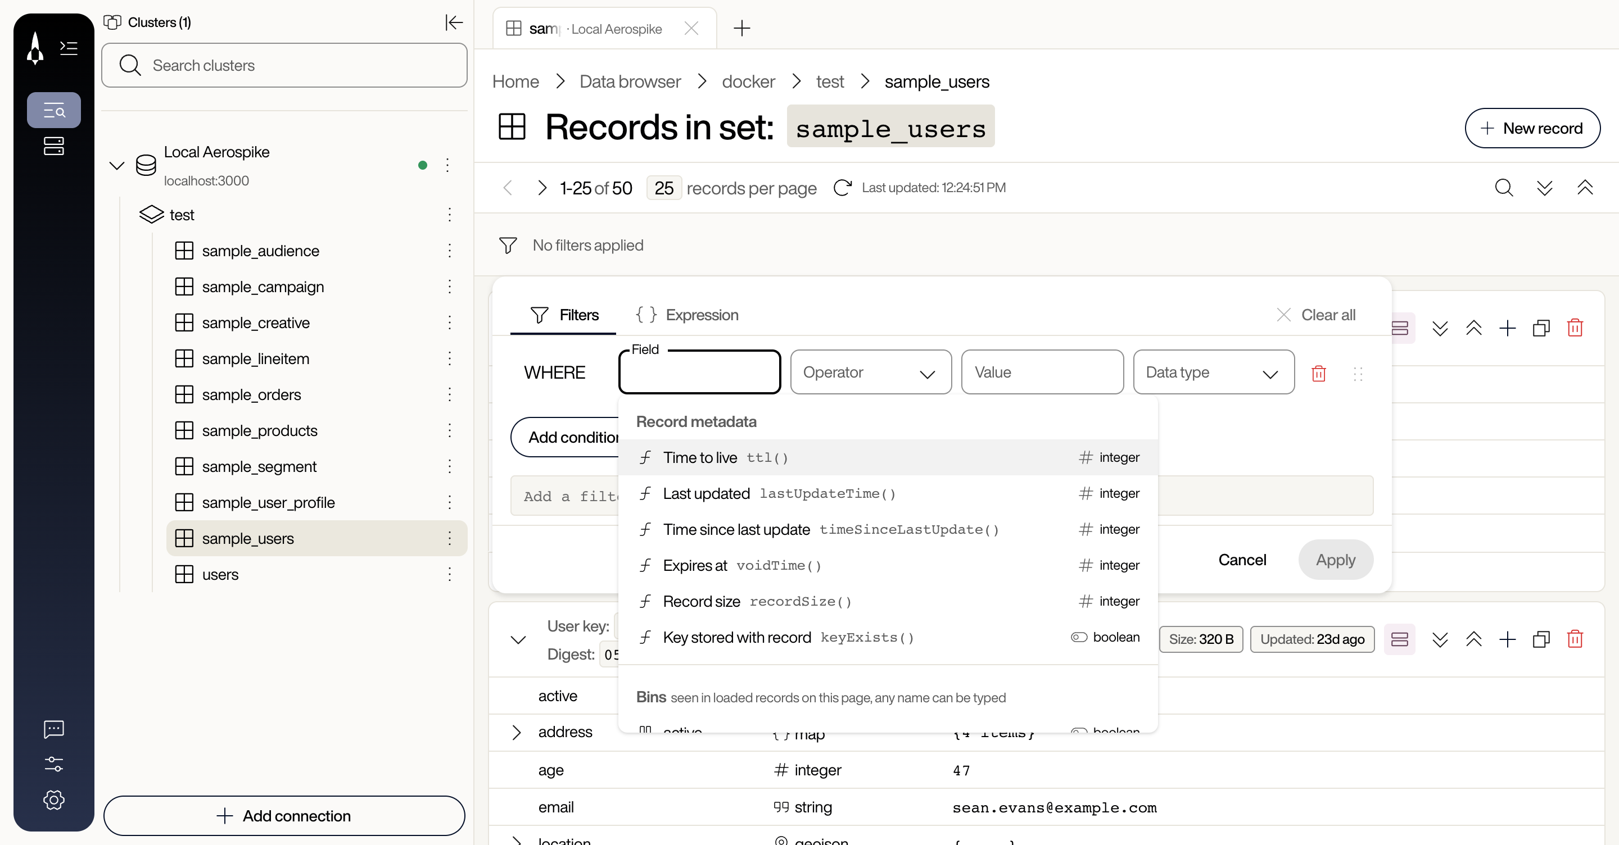Delete the WHERE filter condition
This screenshot has width=1619, height=845.
[1319, 374]
